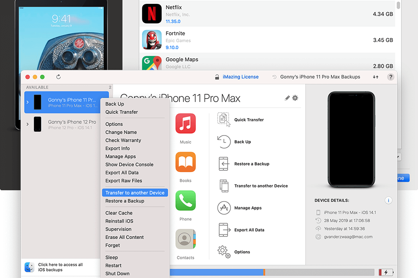Open the help question mark button
Viewport: 418px width, 278px height.
[x=391, y=77]
